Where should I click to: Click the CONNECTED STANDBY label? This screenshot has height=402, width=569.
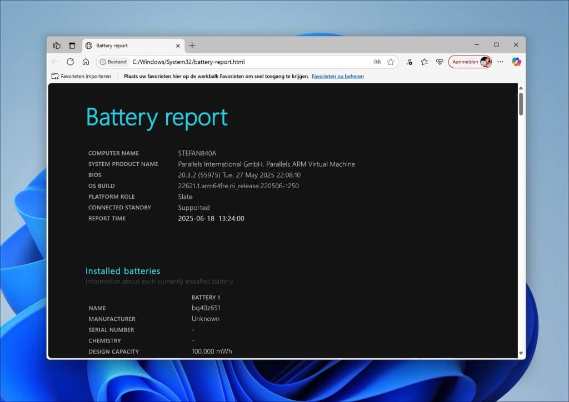(120, 208)
